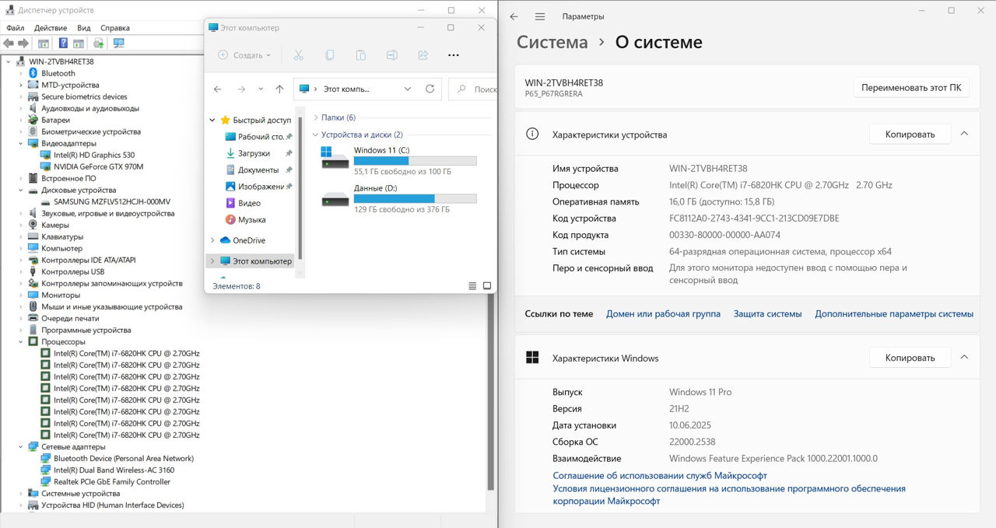Click the Help icon in Device Manager toolbar
Viewport: 996px width, 528px height.
tap(62, 44)
